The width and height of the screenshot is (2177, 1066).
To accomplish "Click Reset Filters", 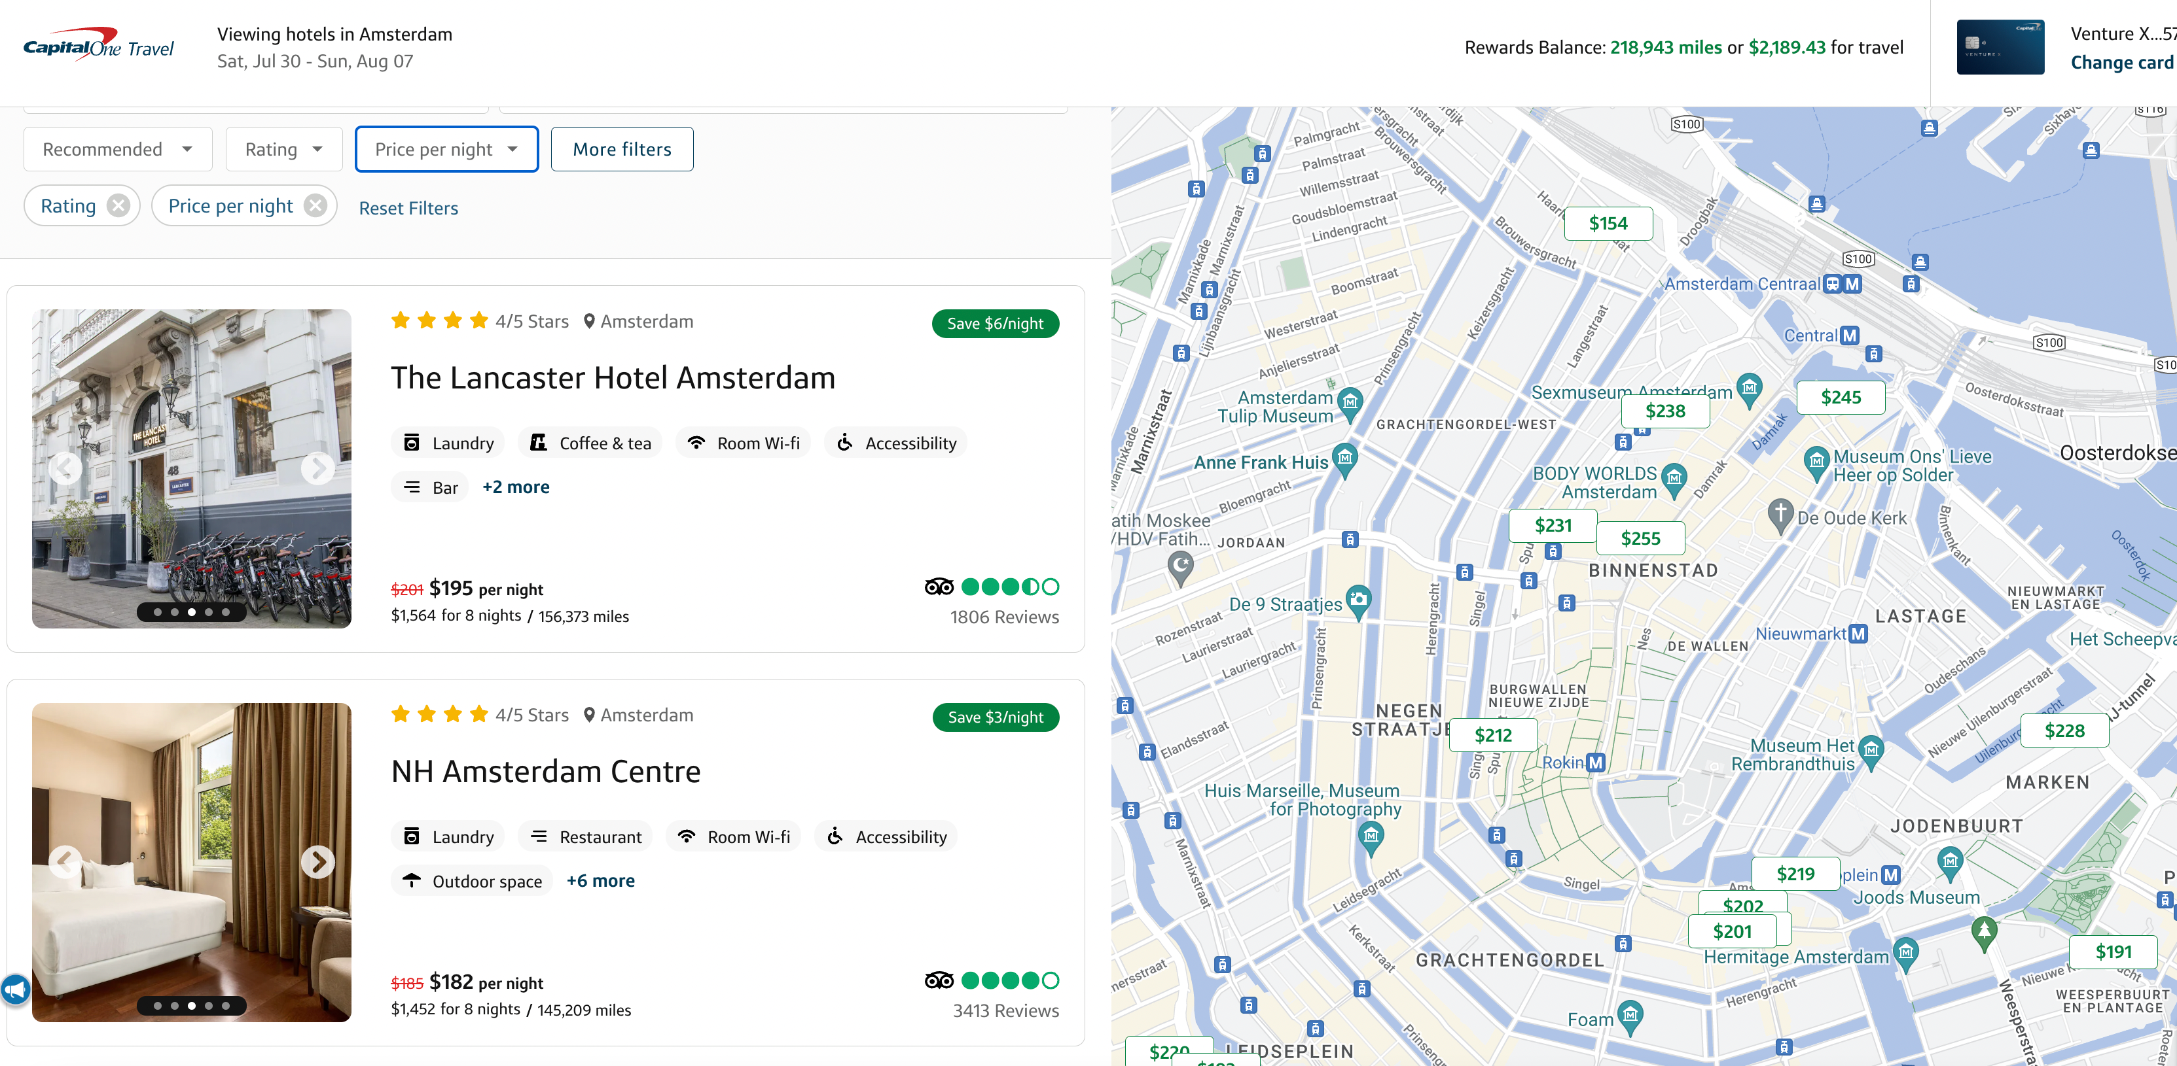I will pyautogui.click(x=408, y=208).
